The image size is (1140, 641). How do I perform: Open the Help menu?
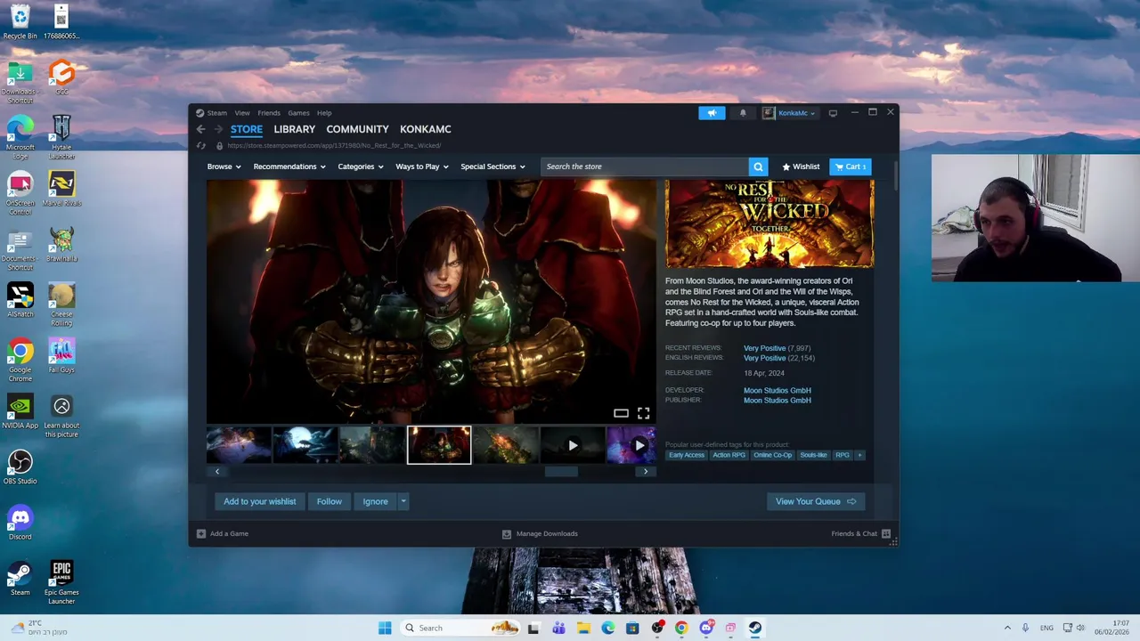pyautogui.click(x=324, y=113)
